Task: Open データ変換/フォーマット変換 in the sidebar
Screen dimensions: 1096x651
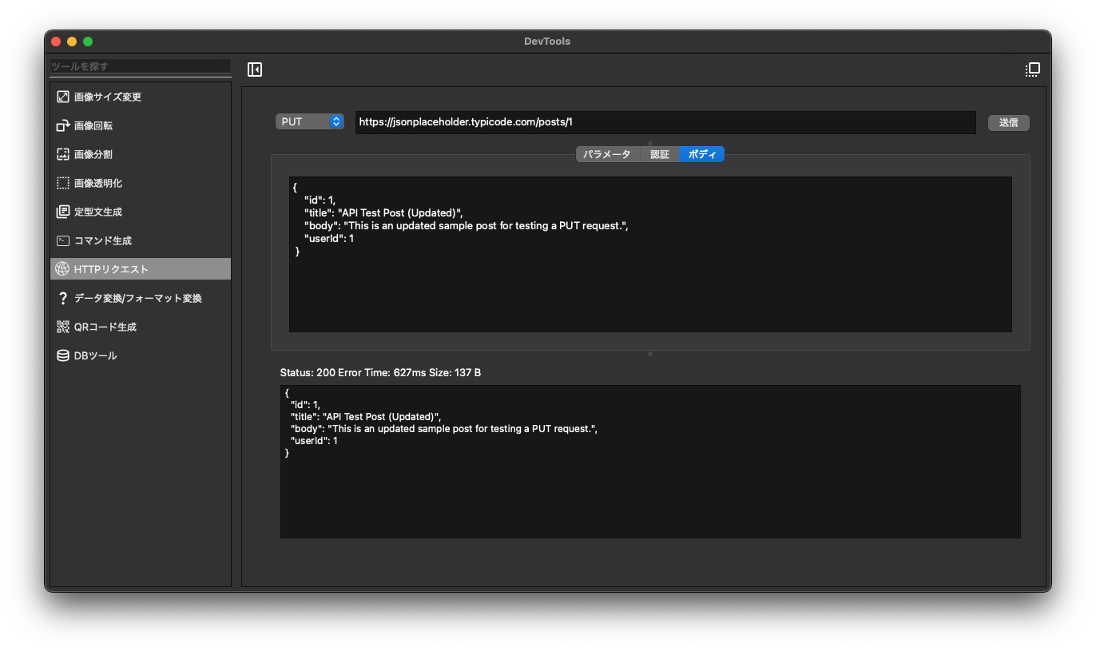Action: (137, 298)
